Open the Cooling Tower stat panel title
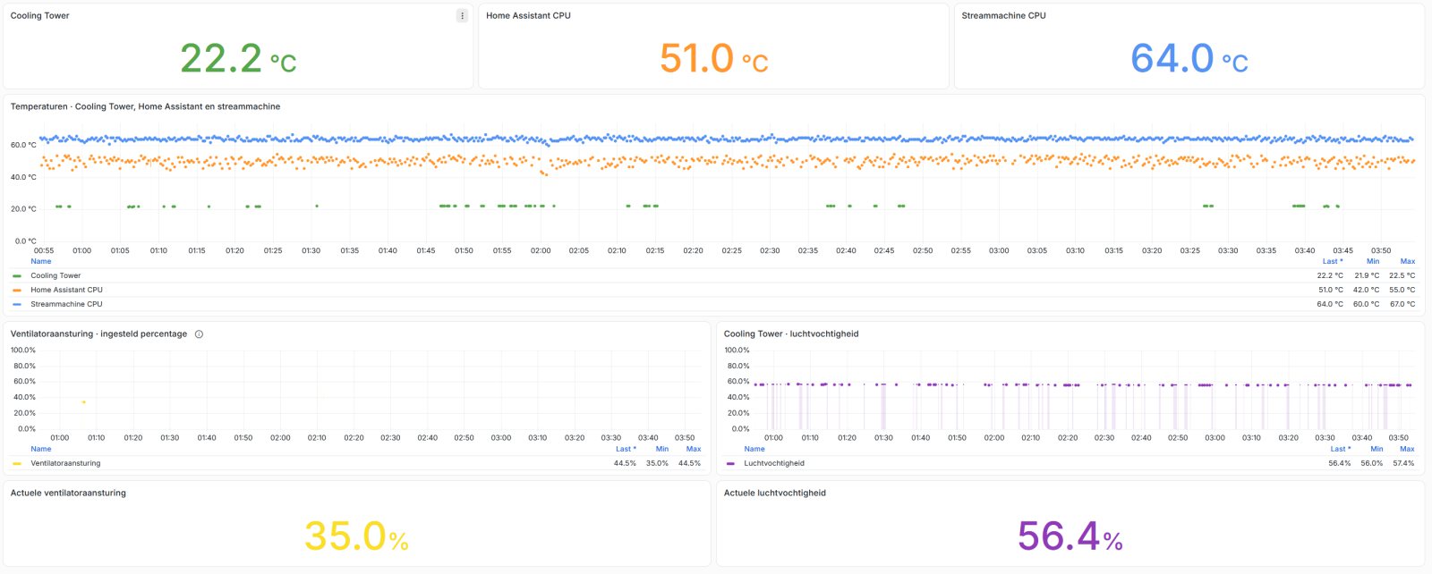1432x574 pixels. (x=39, y=16)
